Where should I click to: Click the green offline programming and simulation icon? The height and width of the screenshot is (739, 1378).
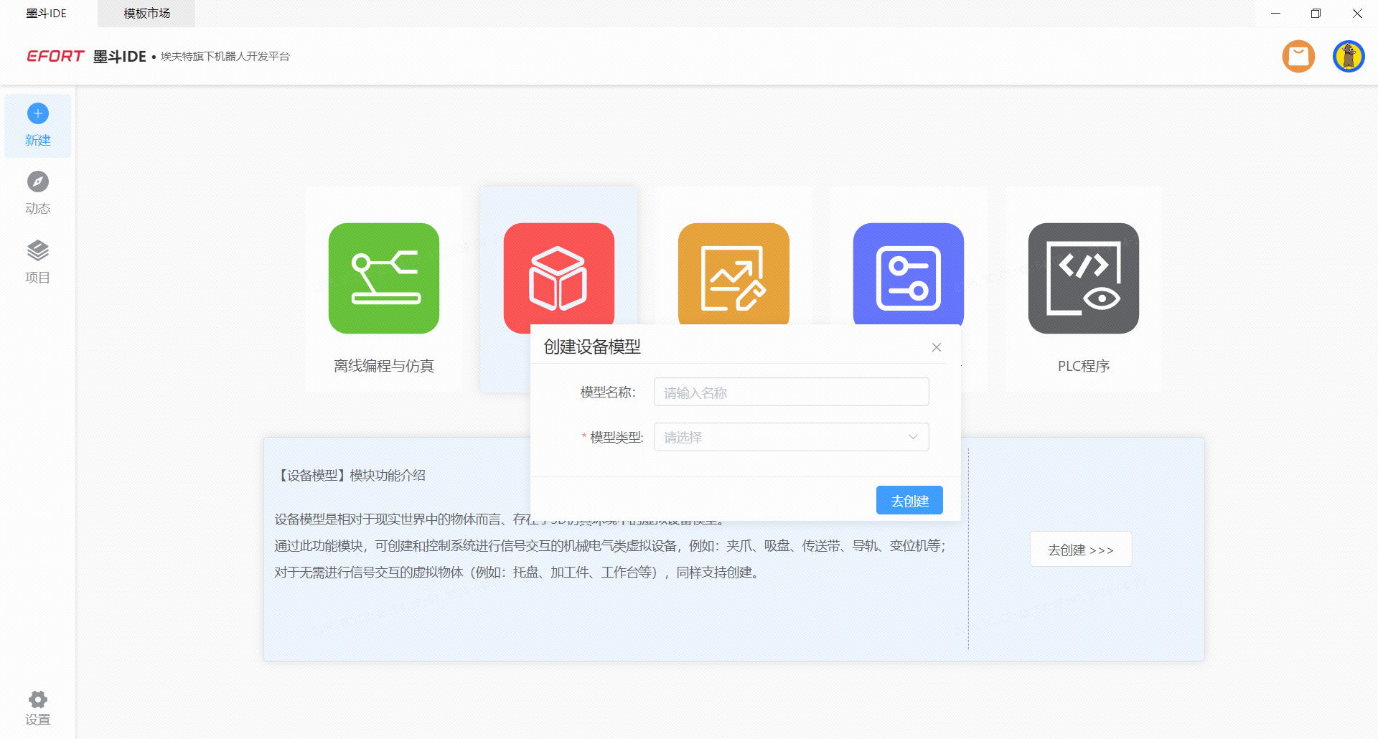click(384, 278)
